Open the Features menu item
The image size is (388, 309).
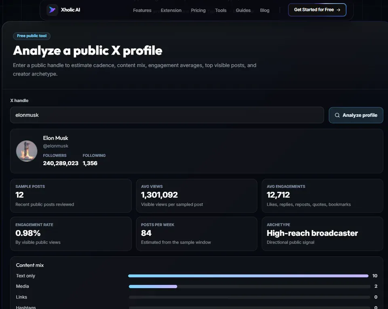[142, 11]
